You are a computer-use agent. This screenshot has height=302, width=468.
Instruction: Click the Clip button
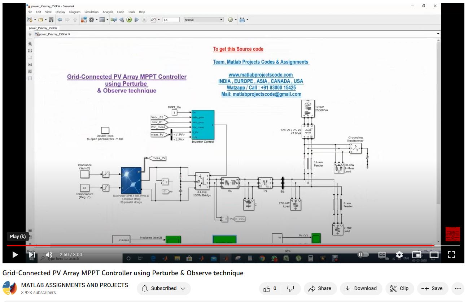(399, 288)
